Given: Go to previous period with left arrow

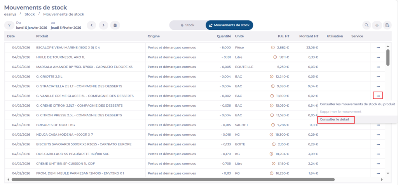Looking at the screenshot, I should 91,25.
